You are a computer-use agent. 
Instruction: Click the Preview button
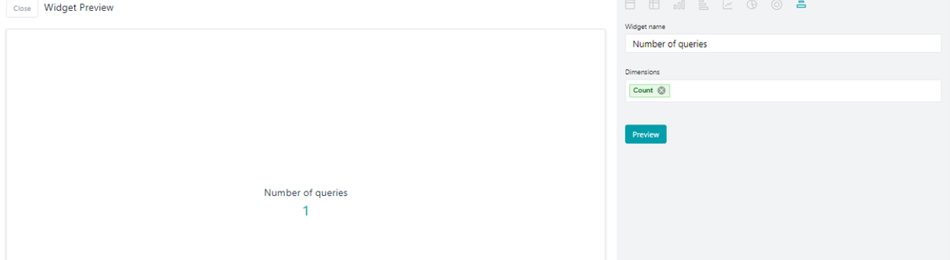tap(646, 134)
